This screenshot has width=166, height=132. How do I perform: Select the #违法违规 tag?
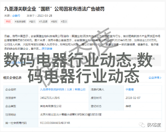[x=20, y=22]
